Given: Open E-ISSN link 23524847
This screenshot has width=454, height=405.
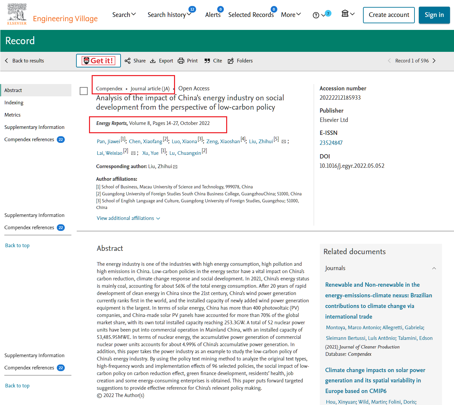Looking at the screenshot, I should (x=331, y=143).
